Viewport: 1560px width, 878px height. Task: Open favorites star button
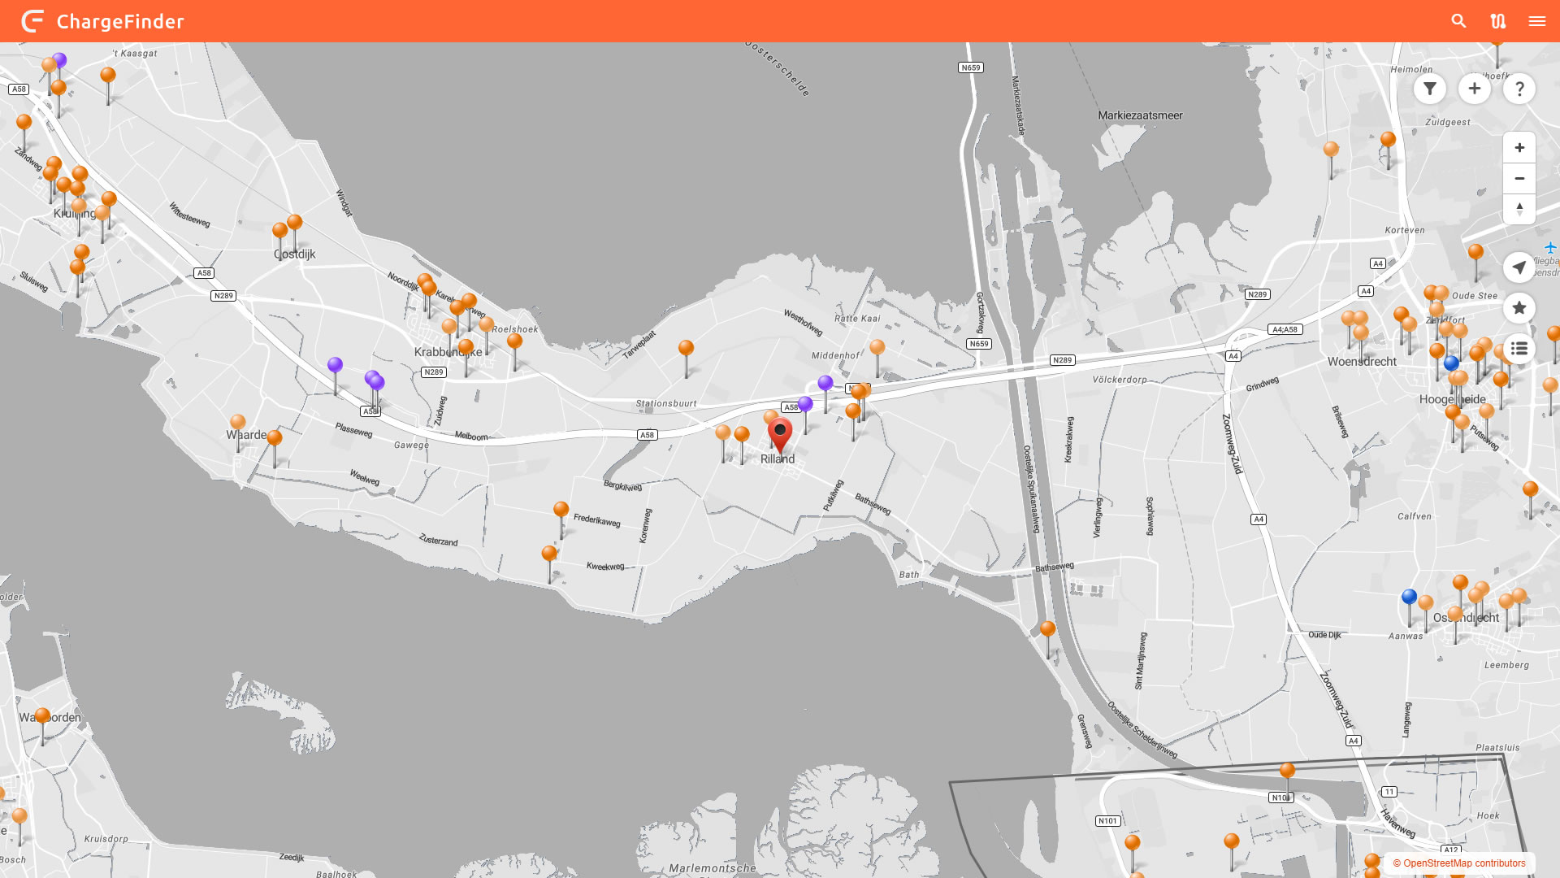(1519, 308)
